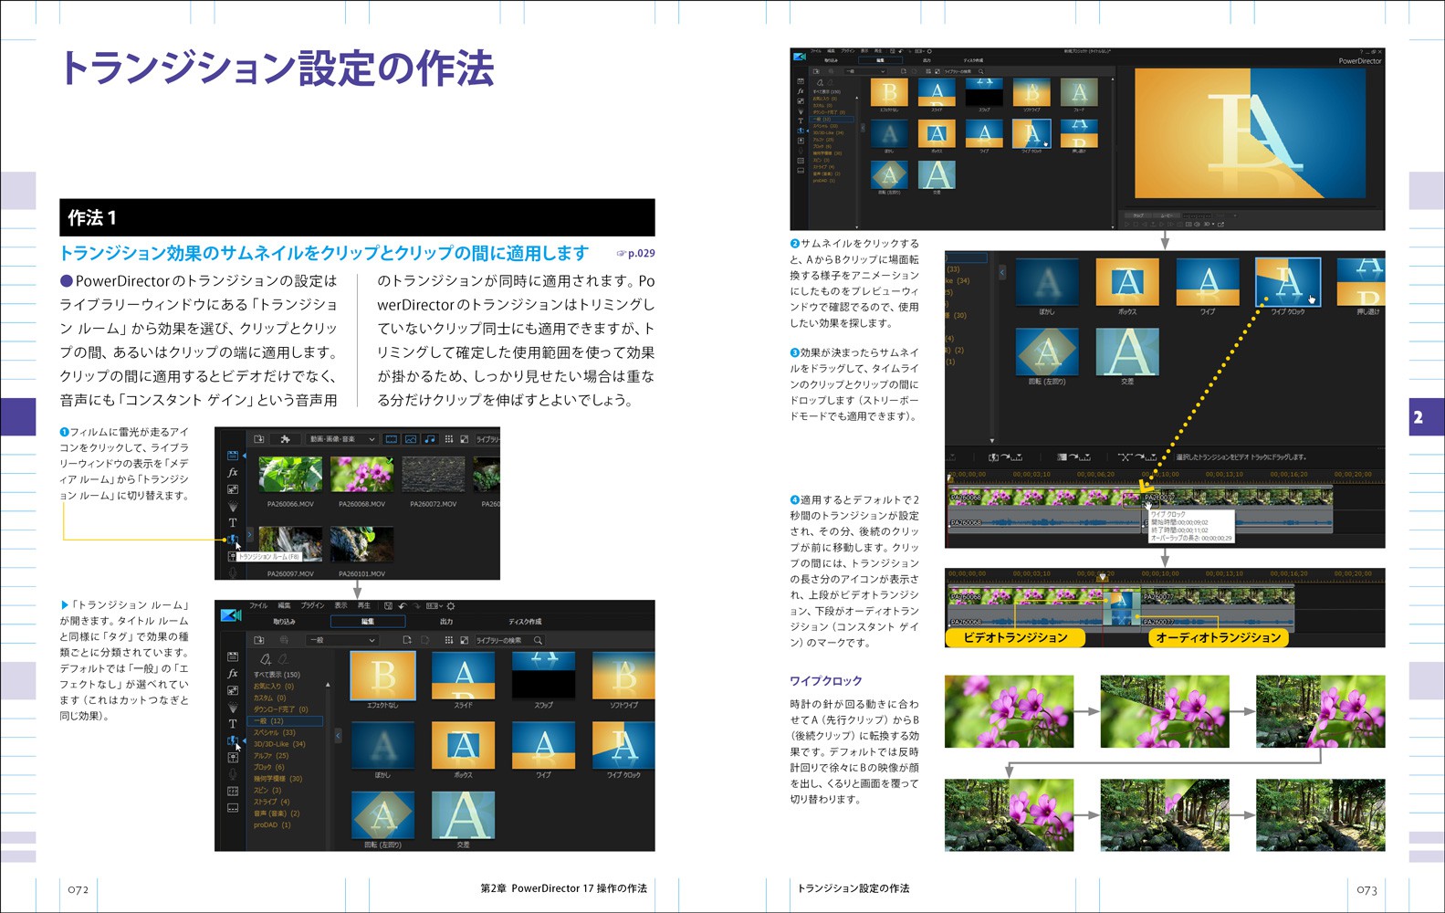
Task: Click the クリップ mode button under preview window
Action: pos(1138,215)
